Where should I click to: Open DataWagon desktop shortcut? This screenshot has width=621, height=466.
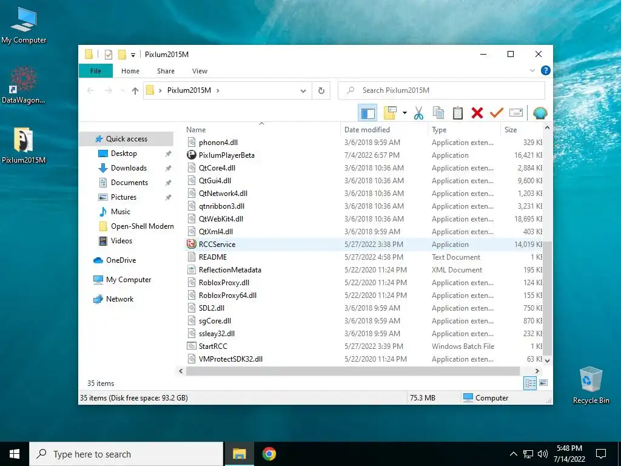point(23,85)
